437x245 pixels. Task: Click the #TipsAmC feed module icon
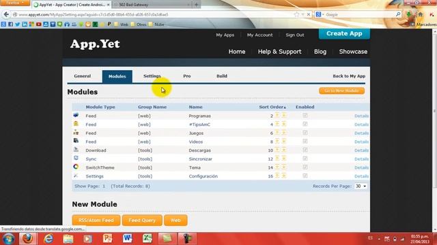[76, 124]
